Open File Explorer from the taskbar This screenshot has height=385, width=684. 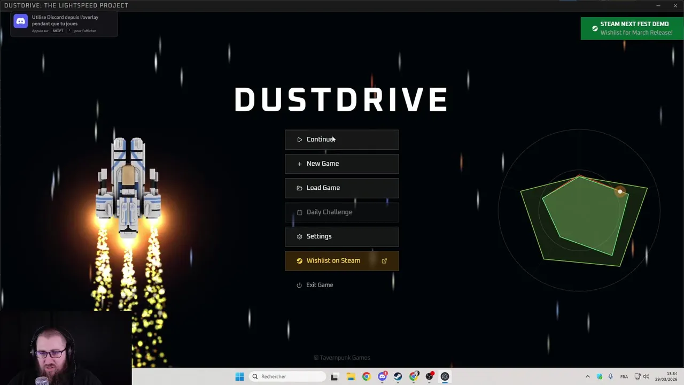(351, 376)
